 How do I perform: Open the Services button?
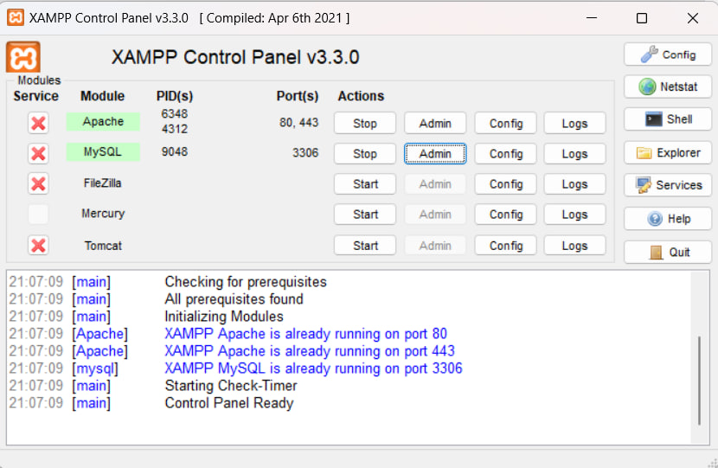point(668,185)
